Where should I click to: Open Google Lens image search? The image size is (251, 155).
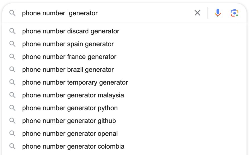click(235, 13)
